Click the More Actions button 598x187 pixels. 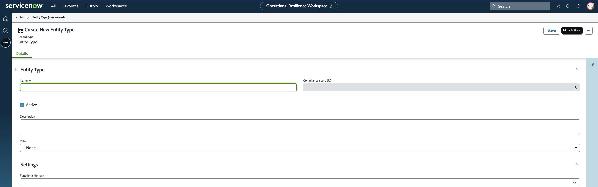click(572, 30)
